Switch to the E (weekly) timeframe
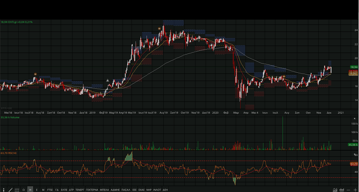The height and width of the screenshot is (192, 359). point(37,190)
